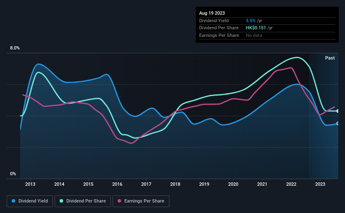This screenshot has width=345, height=213.
Task: Click the 2016 x-axis label
Action: pyautogui.click(x=117, y=184)
